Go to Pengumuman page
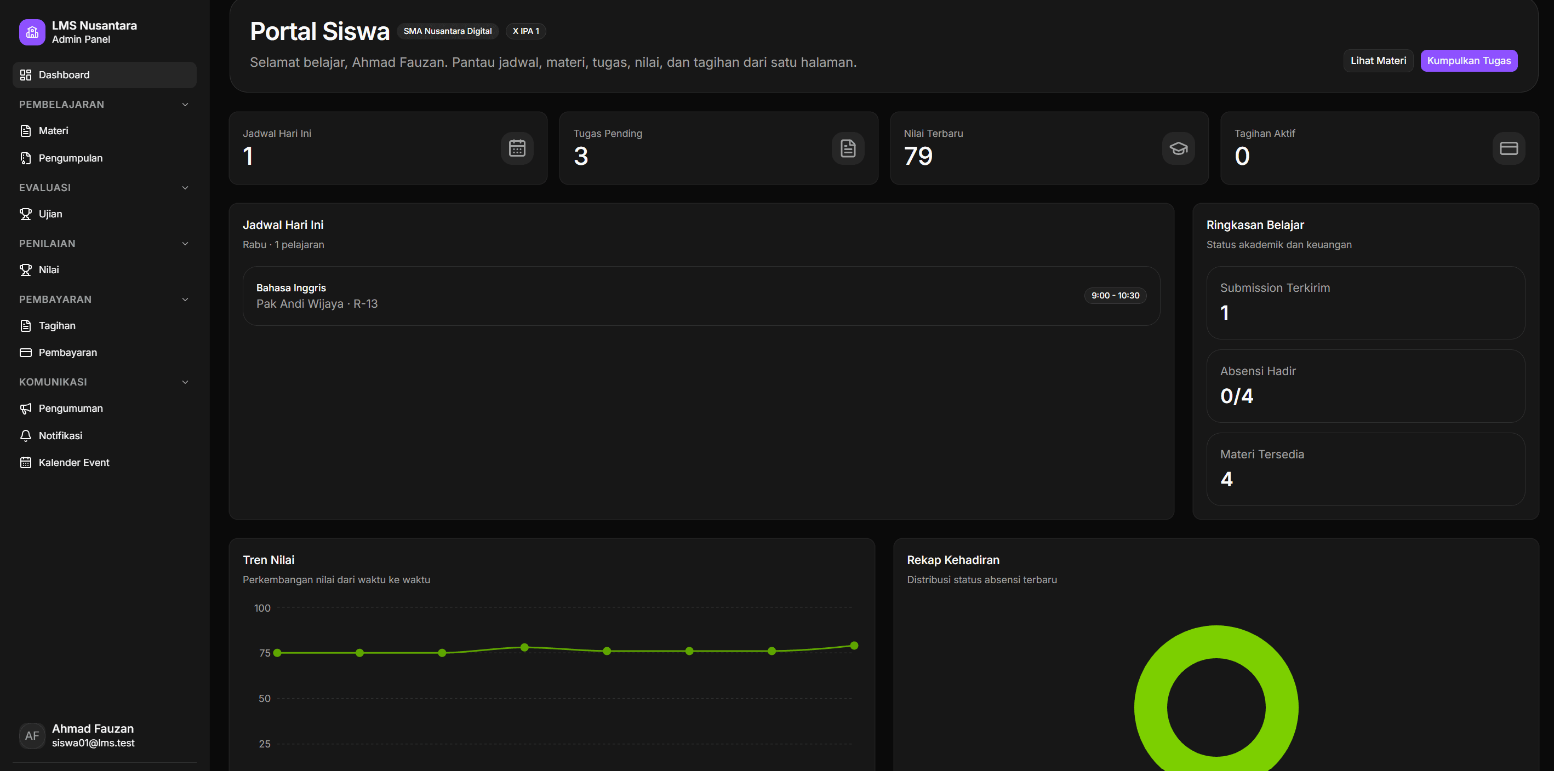Screen dimensions: 1554x771 (104, 408)
